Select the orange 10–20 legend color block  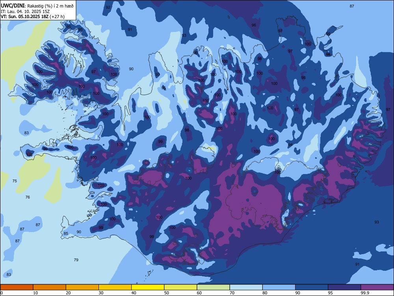pos(50,287)
